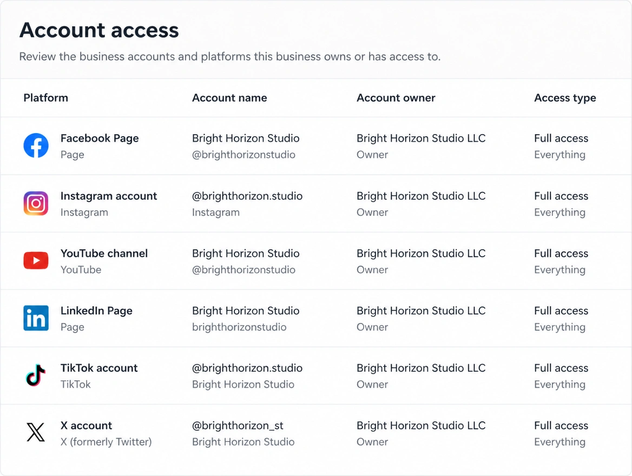Click 'X (formerly Twitter)' subtitle
Viewport: 632px width, 476px height.
[106, 442]
